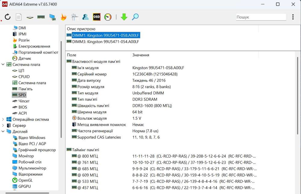301x194 pixels.
Task: Open the user profile toolbar icon
Action: (85, 17)
